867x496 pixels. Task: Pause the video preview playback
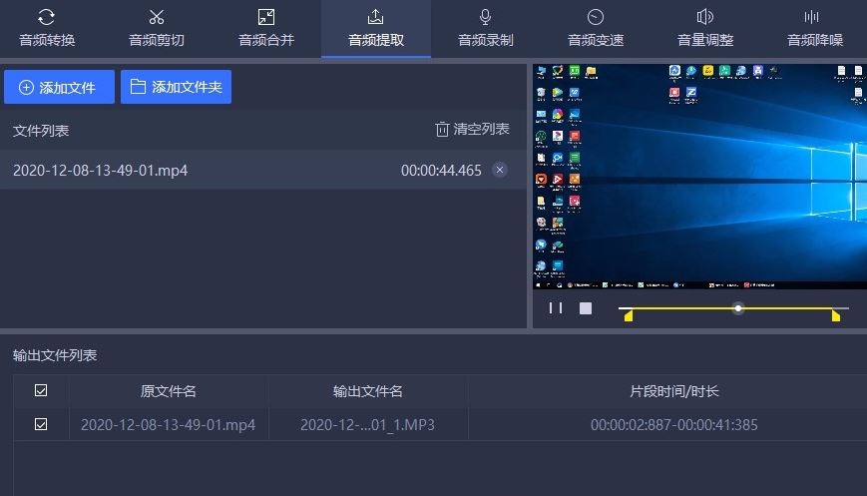click(556, 308)
